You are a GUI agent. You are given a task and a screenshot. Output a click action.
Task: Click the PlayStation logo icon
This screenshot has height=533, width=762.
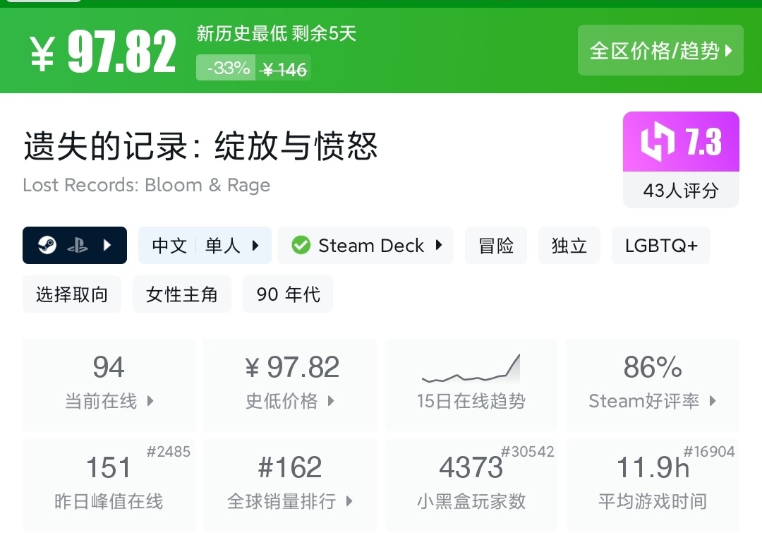pos(78,246)
